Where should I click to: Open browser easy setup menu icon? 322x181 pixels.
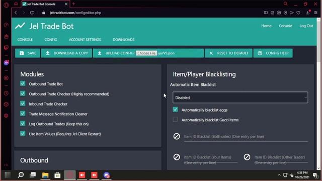316,13
